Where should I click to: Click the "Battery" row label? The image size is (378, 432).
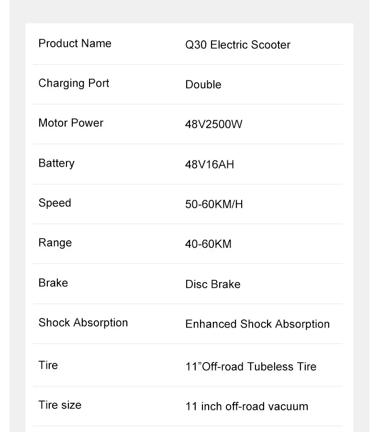coord(56,163)
